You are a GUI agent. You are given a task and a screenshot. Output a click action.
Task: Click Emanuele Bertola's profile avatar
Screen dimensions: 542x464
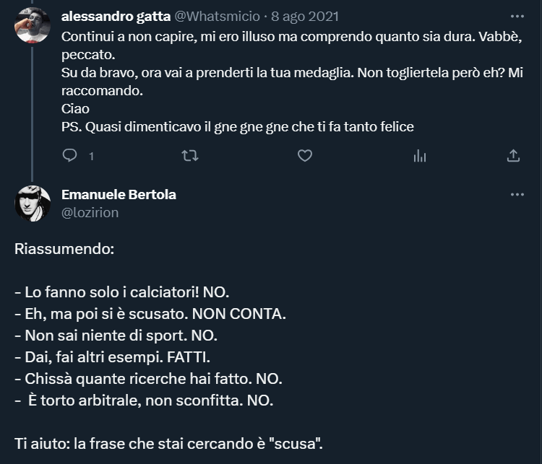click(x=33, y=203)
